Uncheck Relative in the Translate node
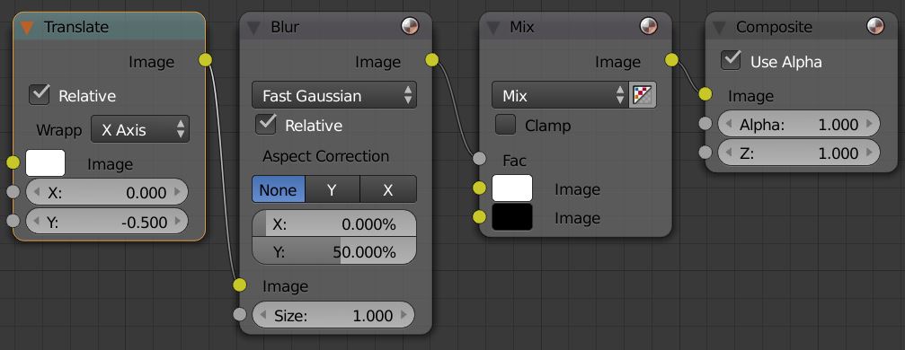Screen dimensions: 905x350 click(40, 94)
